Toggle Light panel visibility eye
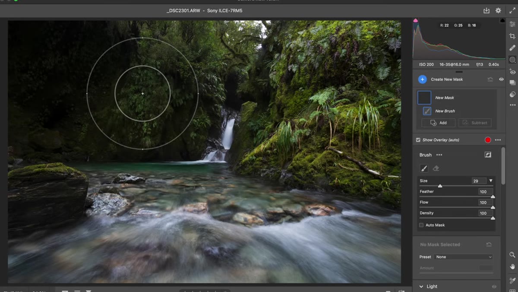518x292 pixels. (x=494, y=286)
